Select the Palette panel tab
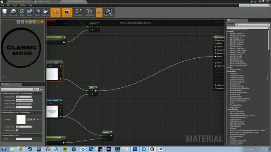The image size is (271, 152). [x=237, y=20]
